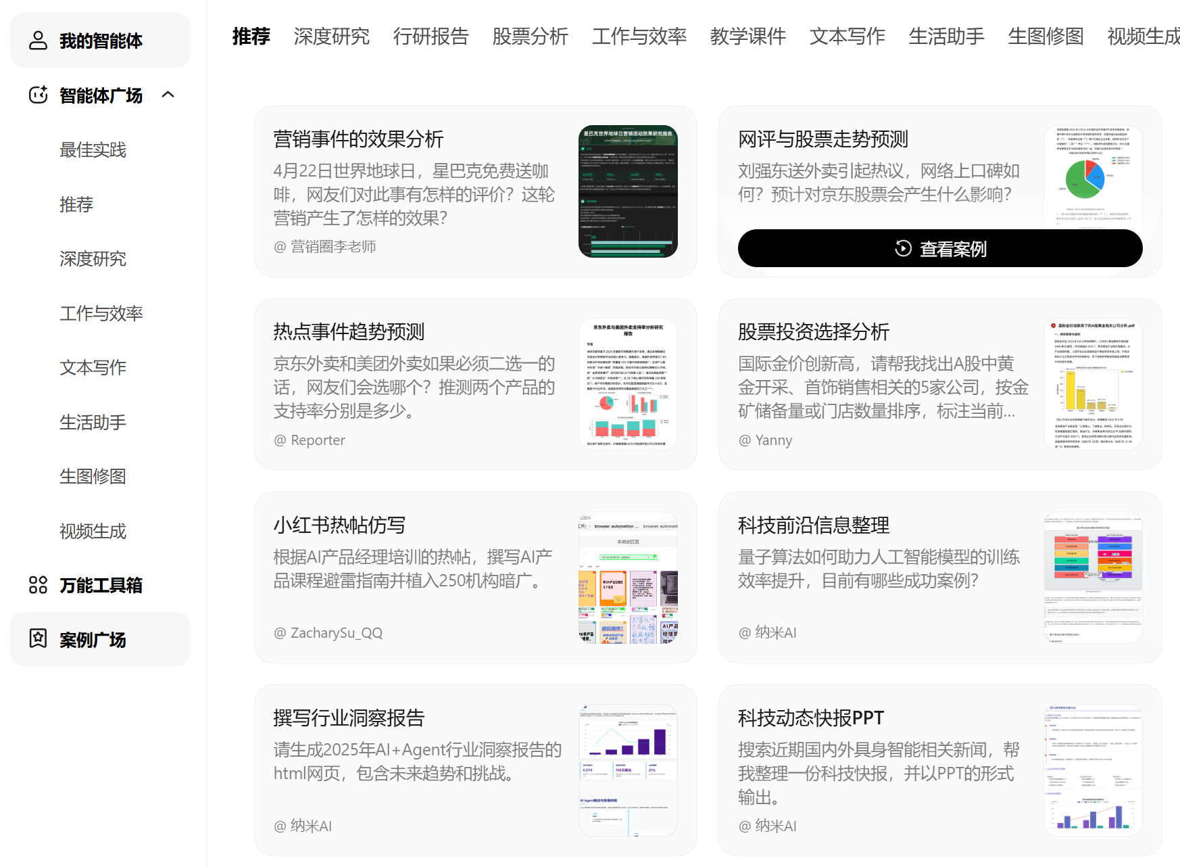Open the 撰写行业洞察报告 case title
Screen dimensions: 1180x867
349,718
